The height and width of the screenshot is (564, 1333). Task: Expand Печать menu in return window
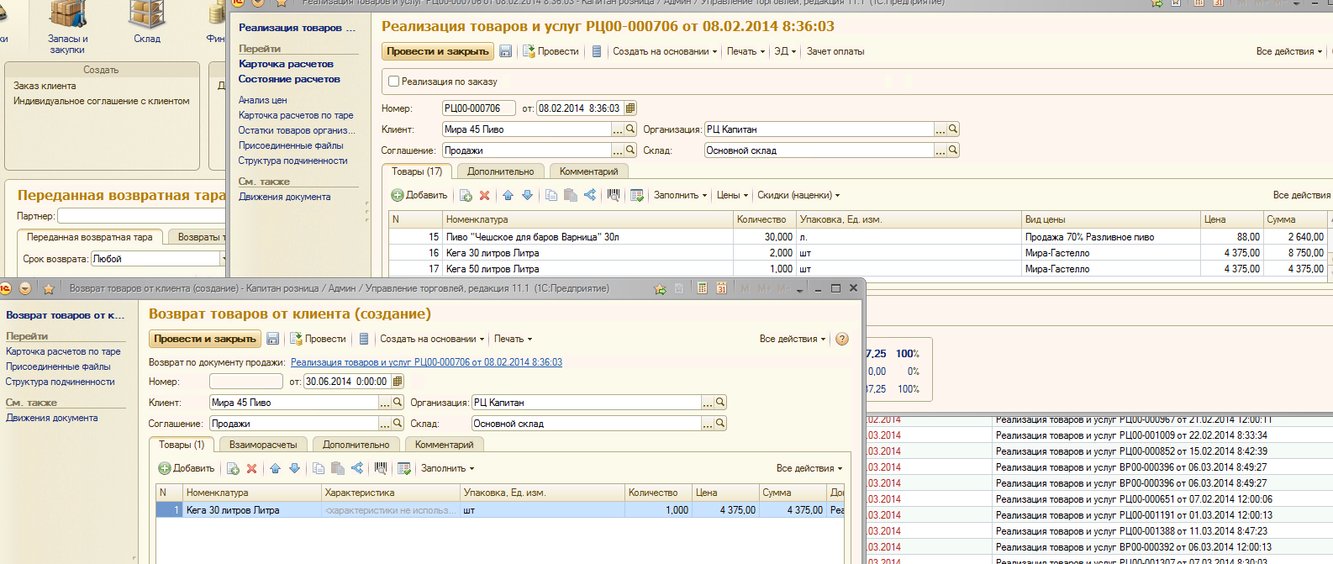[x=513, y=339]
